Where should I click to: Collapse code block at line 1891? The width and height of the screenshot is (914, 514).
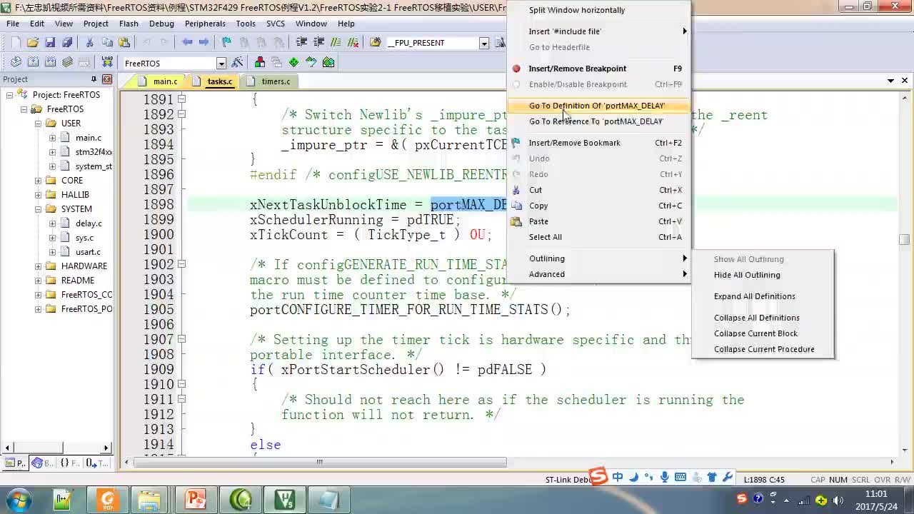pyautogui.click(x=181, y=99)
